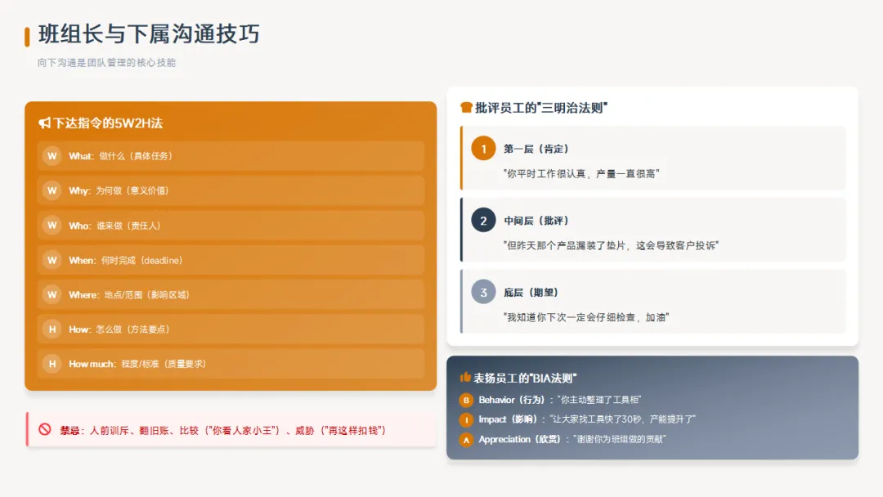Image resolution: width=883 pixels, height=497 pixels.
Task: Click the heading 下达指令的5W2H法
Action: [108, 123]
